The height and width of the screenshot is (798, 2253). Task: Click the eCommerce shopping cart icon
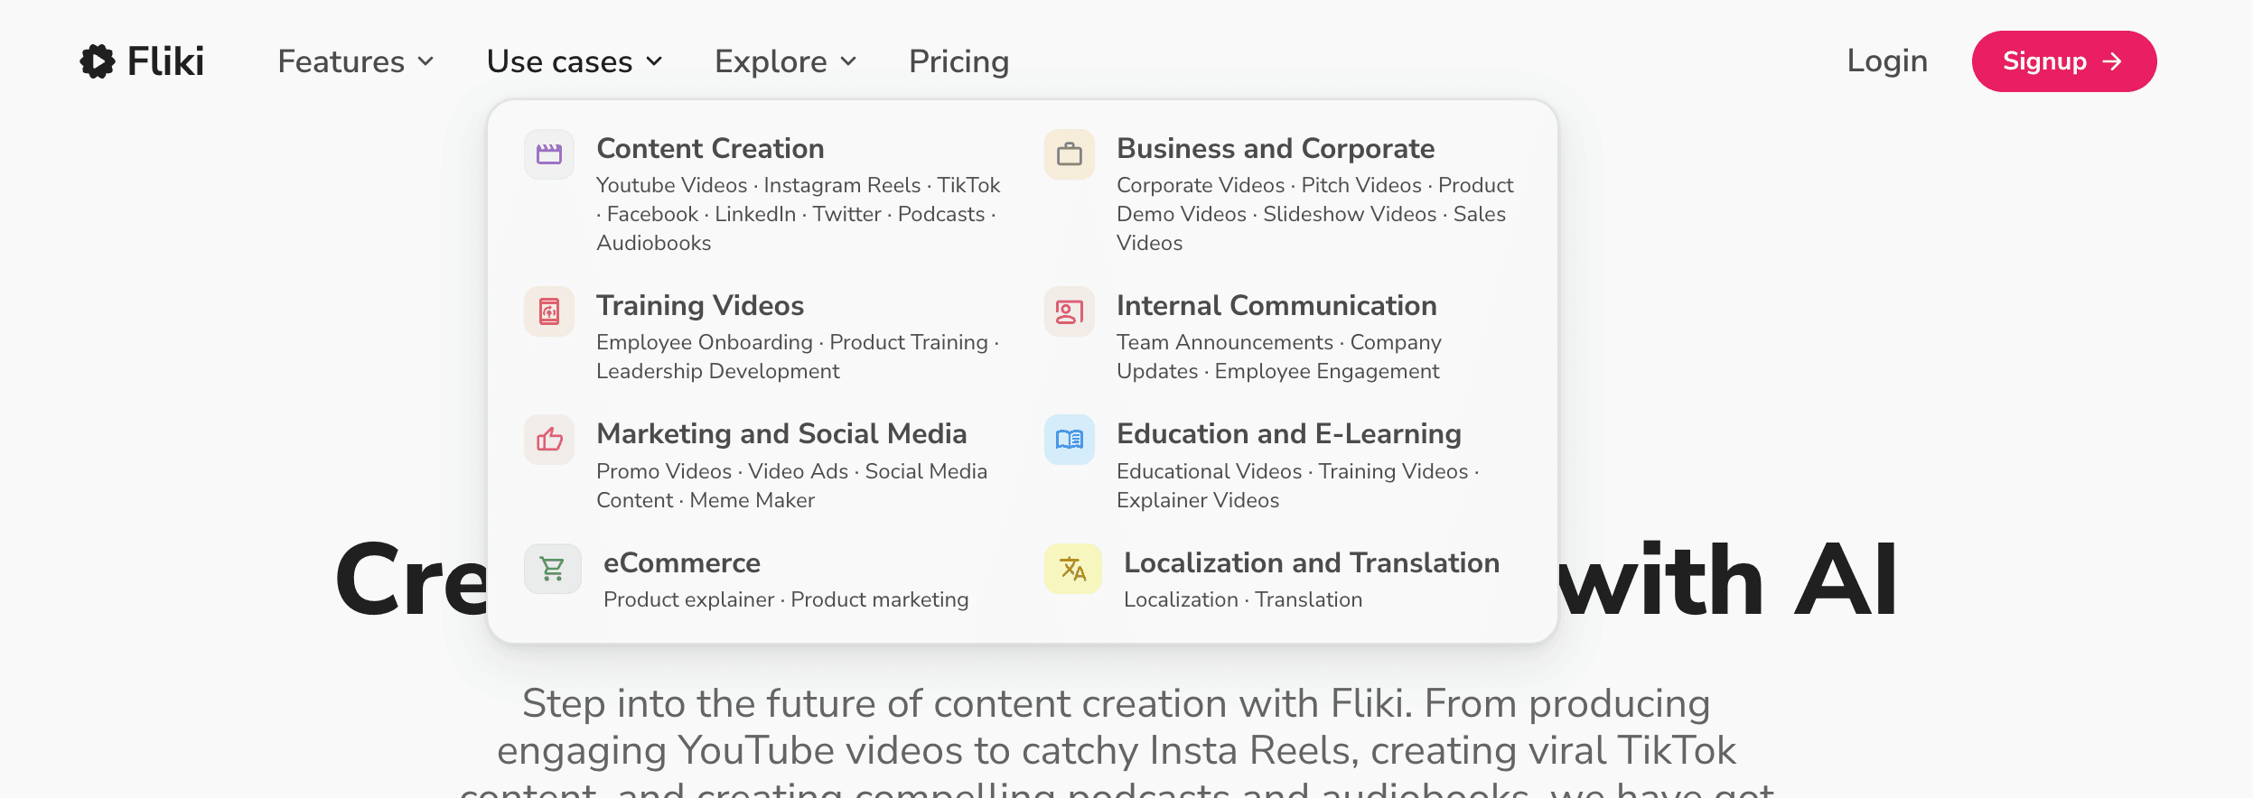(x=552, y=569)
